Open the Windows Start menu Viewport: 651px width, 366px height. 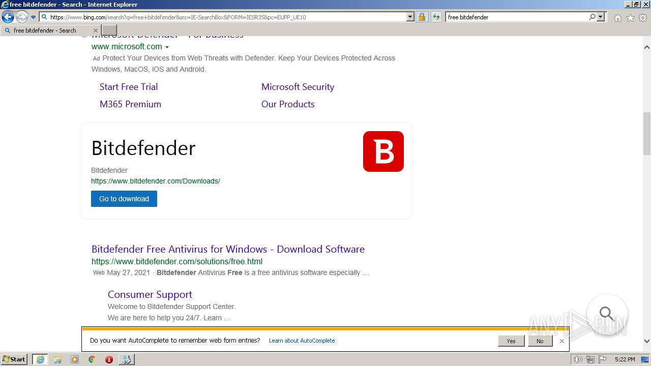pos(14,359)
